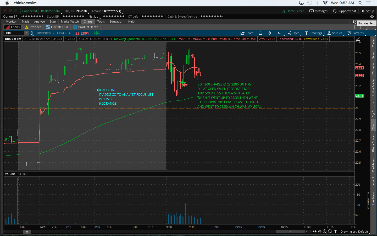Click the chart horizontal scrollbar thumb
377x236 pixels.
click(x=290, y=231)
